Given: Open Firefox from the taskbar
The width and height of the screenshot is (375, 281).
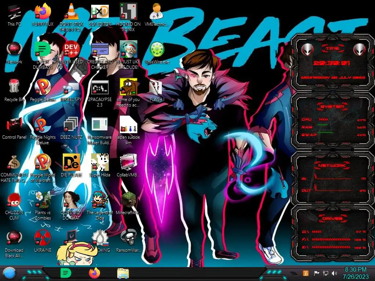Looking at the screenshot, I should click(x=94, y=273).
